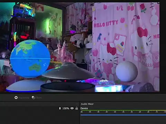The width and height of the screenshot is (166, 124).
Task: Click the Device audio source label
Action: [x=84, y=108]
